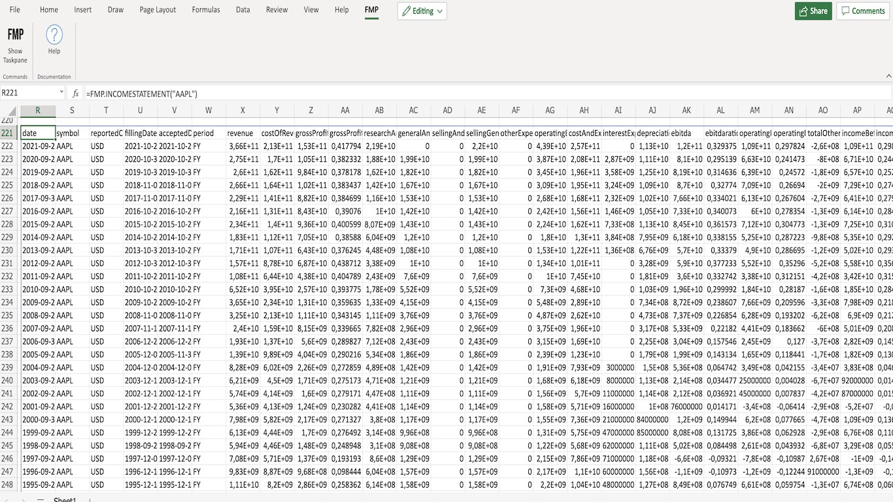This screenshot has width=893, height=502.
Task: Open the View ribbon tab
Action: [x=312, y=10]
